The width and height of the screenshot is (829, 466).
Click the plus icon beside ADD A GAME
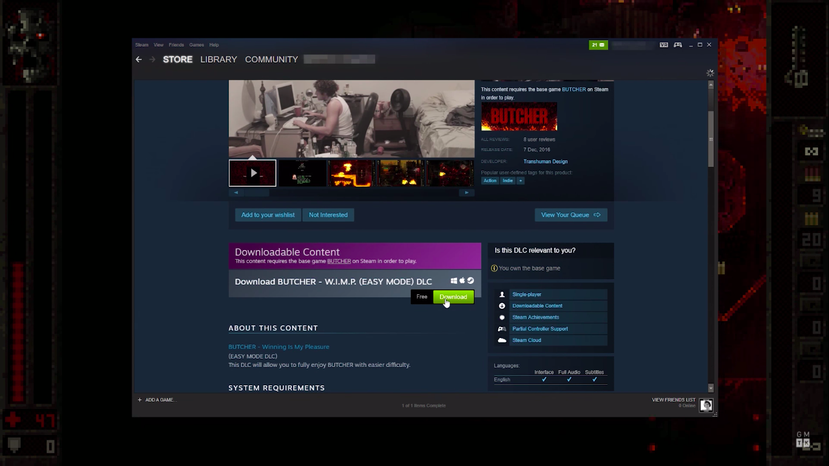[140, 400]
